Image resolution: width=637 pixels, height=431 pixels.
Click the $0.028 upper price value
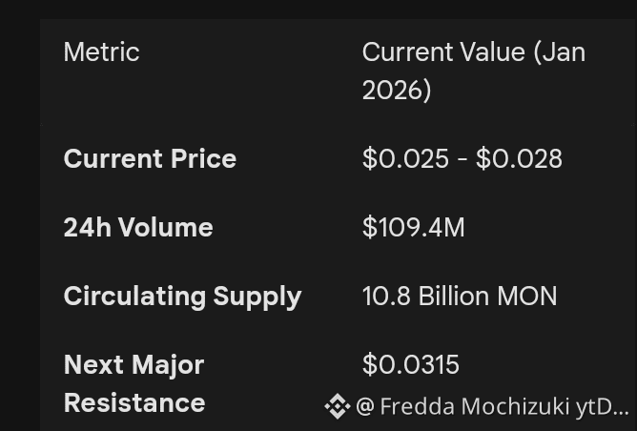(519, 158)
